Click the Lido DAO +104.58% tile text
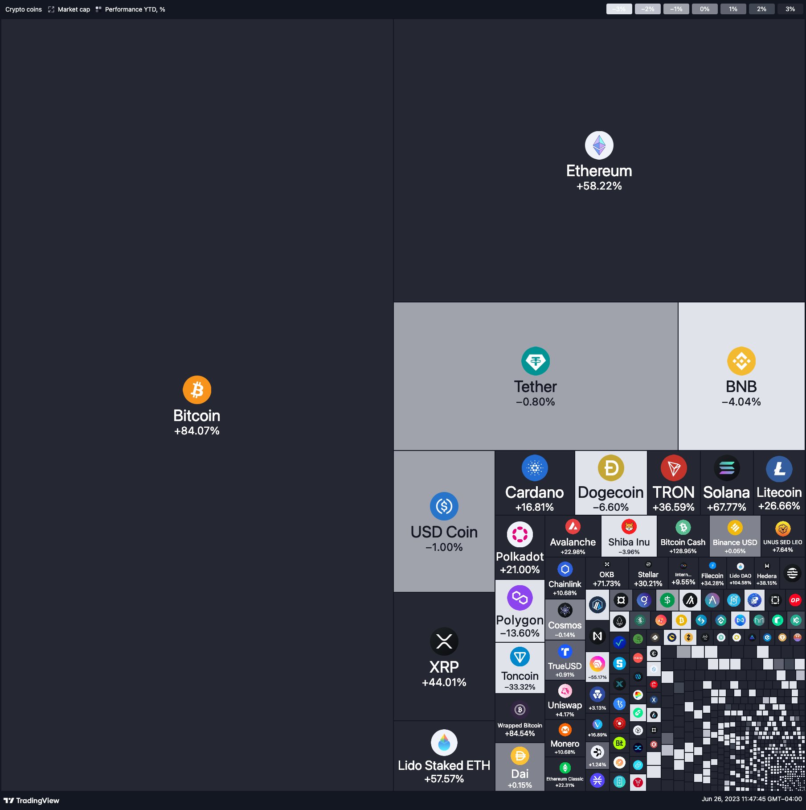Viewport: 806px width, 810px height. tap(741, 579)
